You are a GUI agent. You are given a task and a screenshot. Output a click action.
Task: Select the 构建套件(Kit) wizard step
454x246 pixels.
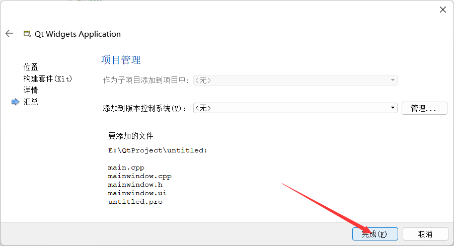click(47, 78)
